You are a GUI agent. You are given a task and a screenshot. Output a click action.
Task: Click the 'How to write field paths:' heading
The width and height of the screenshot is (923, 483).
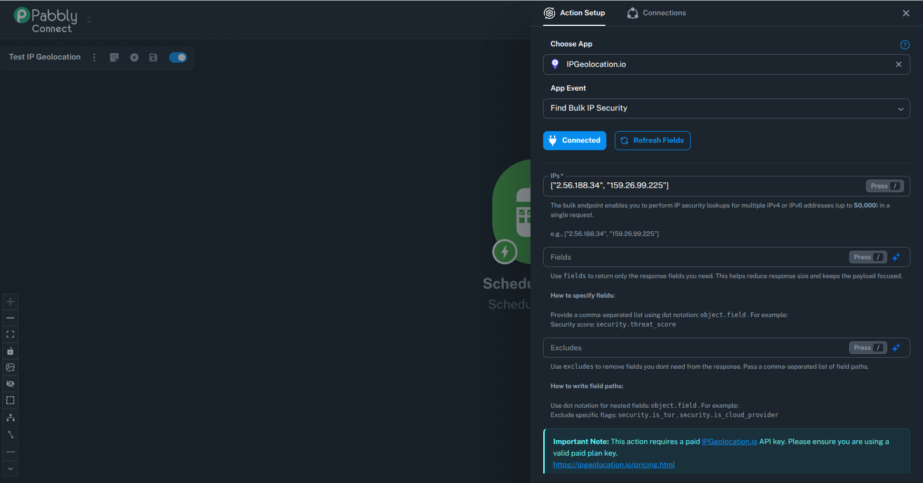(x=587, y=386)
